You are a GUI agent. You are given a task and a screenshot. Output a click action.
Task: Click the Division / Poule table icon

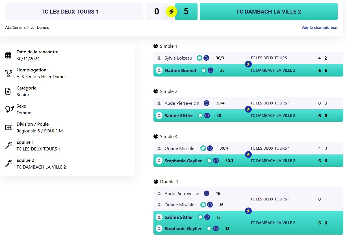[x=8, y=127]
